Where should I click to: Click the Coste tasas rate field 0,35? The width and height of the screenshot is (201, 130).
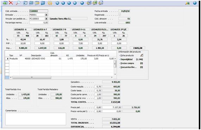pyautogui.click(x=98, y=90)
